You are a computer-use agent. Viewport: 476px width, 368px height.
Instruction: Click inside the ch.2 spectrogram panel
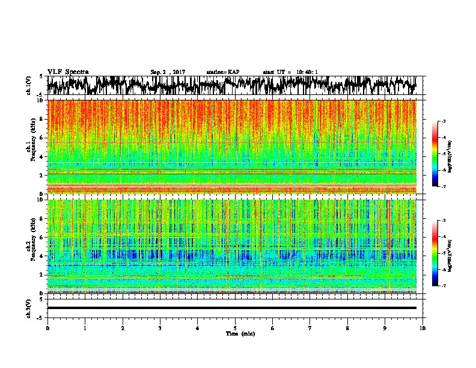[x=231, y=247]
